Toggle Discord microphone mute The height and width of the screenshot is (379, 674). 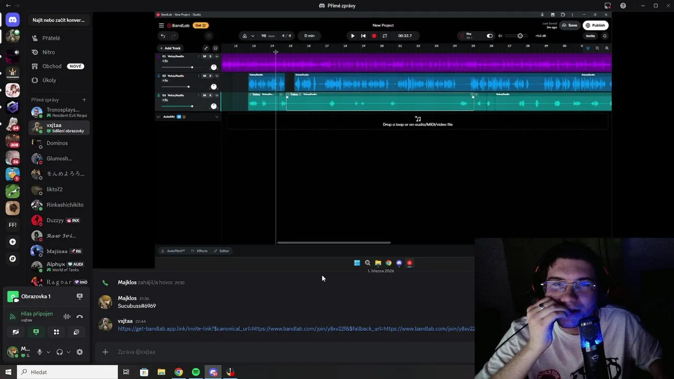(39, 352)
